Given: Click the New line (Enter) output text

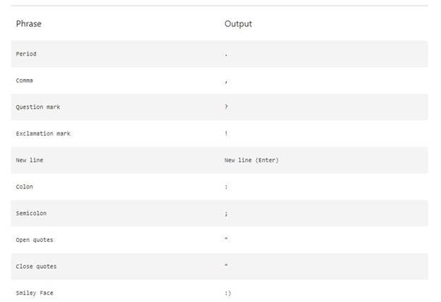Looking at the screenshot, I should click(252, 160).
